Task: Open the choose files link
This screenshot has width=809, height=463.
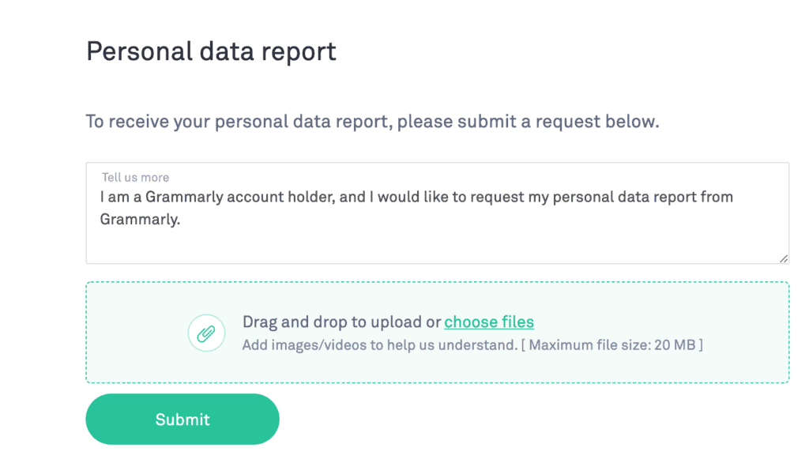Action: point(488,322)
